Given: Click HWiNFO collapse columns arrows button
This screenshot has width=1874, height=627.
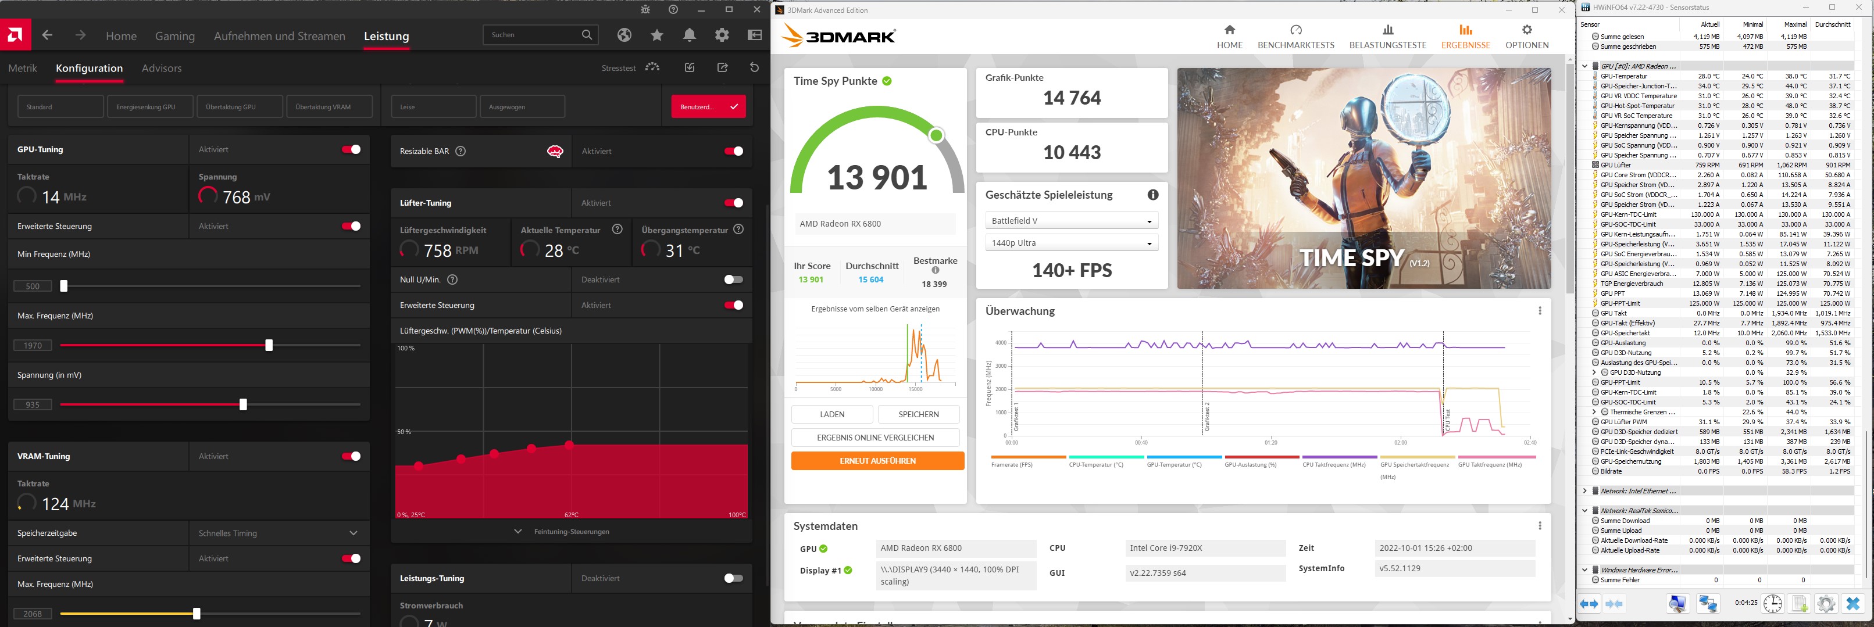Looking at the screenshot, I should [1614, 604].
